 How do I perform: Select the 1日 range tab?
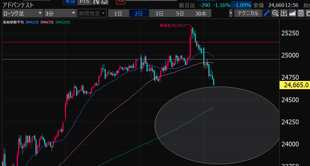click(118, 13)
